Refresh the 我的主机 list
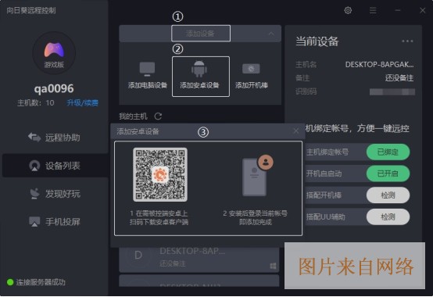 pos(158,116)
